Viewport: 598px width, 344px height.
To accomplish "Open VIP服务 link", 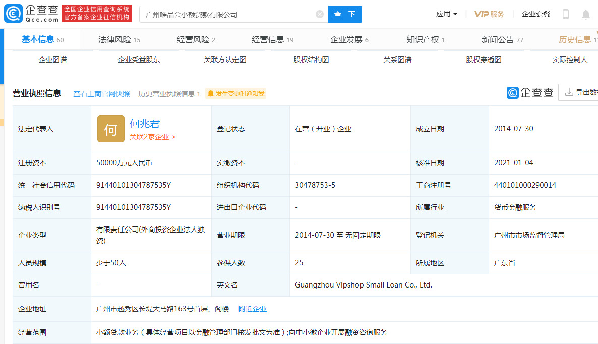I will click(x=489, y=14).
